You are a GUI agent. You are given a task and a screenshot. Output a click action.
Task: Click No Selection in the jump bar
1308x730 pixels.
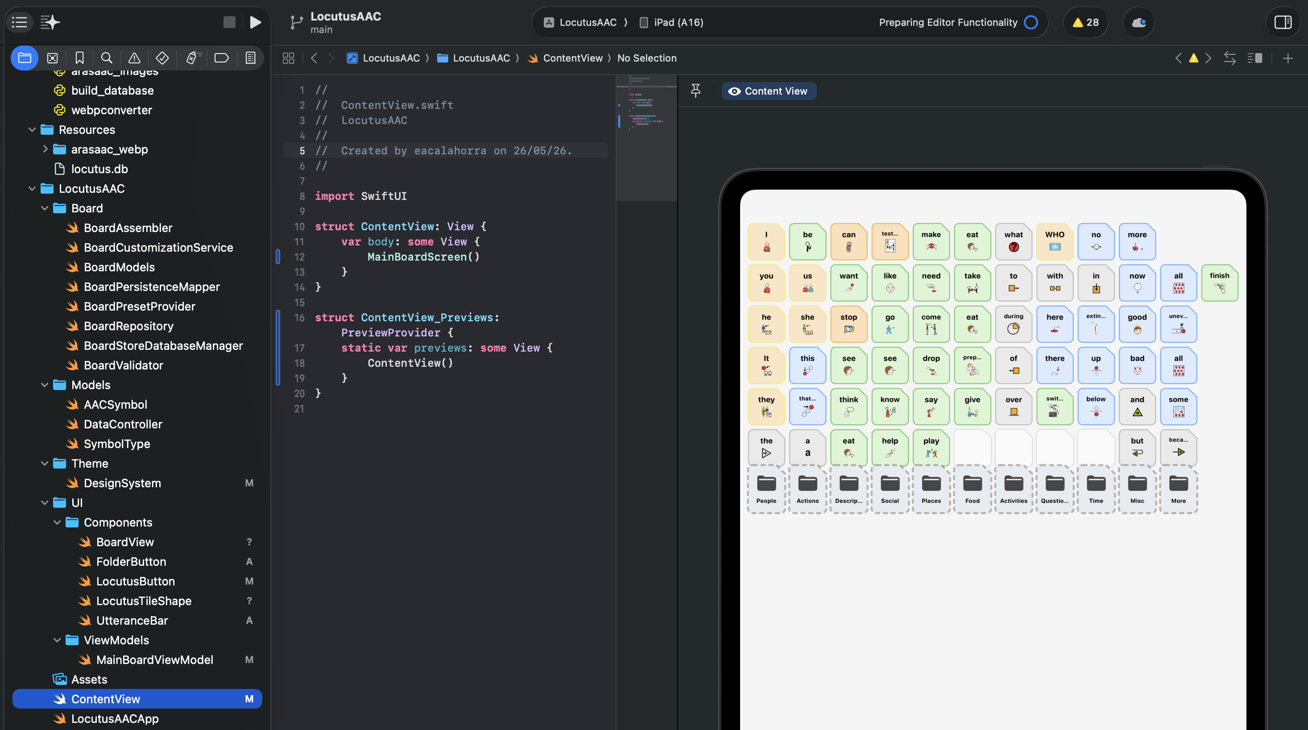click(x=647, y=58)
